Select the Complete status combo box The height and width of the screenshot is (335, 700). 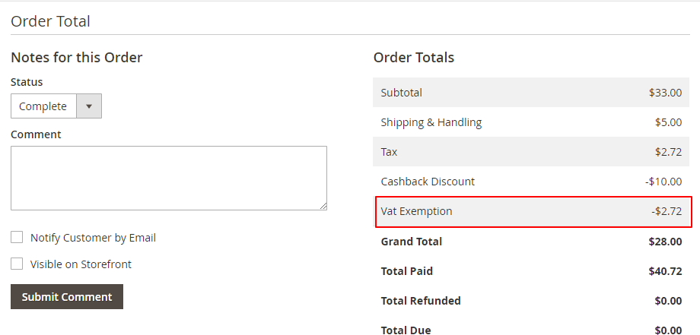44,106
